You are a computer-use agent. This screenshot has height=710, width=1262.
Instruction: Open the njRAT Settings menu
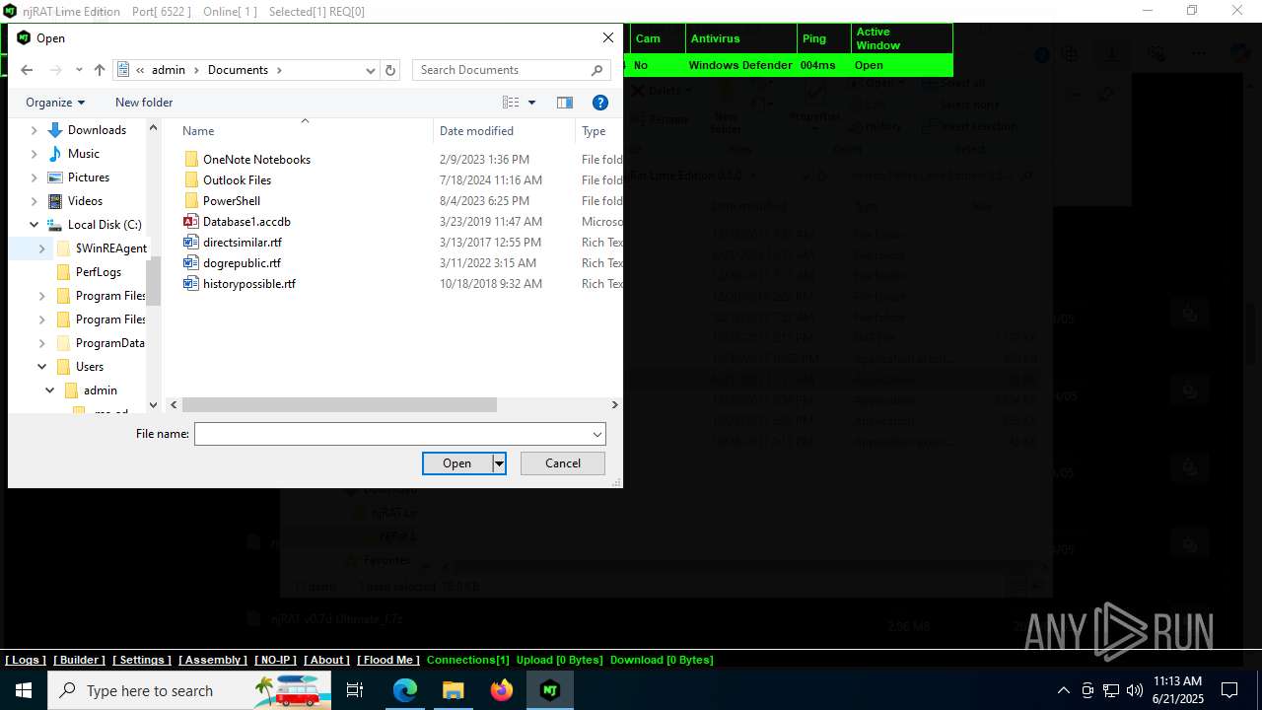pyautogui.click(x=142, y=660)
